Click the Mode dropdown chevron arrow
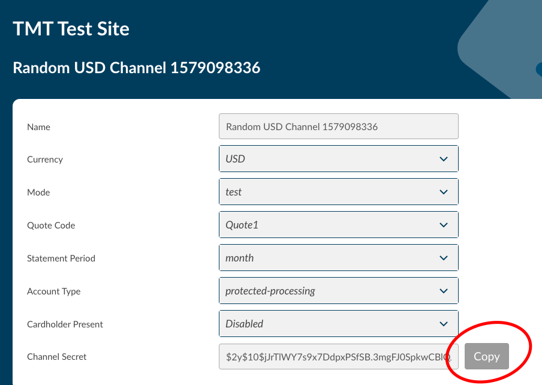The width and height of the screenshot is (542, 385). click(444, 192)
